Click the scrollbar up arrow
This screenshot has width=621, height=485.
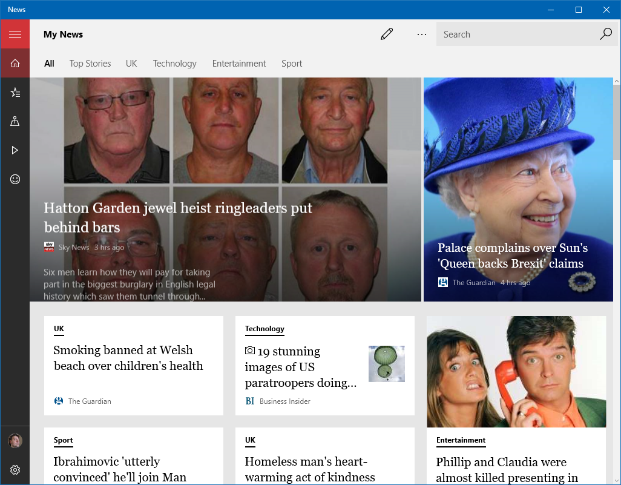(x=617, y=81)
